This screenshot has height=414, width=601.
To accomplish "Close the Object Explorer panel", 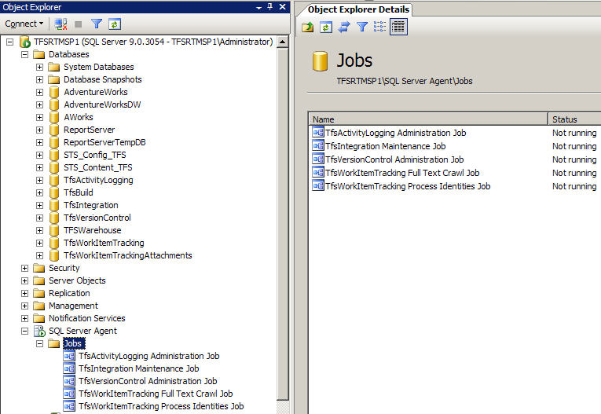I will tap(283, 6).
